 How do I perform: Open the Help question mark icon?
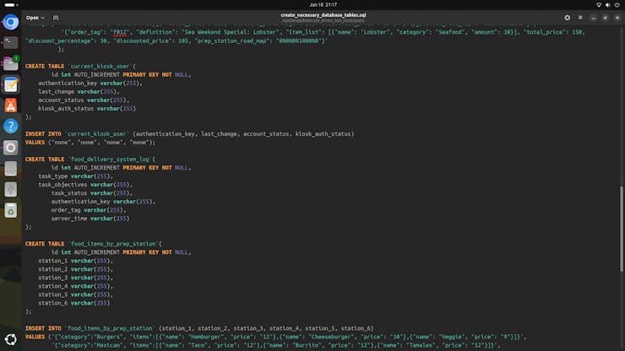click(x=10, y=127)
